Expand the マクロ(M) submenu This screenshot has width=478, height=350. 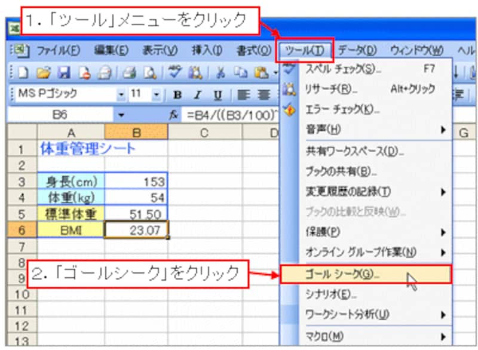443,337
